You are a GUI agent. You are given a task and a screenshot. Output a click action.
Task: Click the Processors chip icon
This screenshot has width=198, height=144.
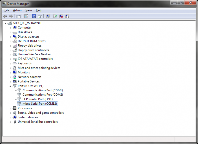pos(15,108)
